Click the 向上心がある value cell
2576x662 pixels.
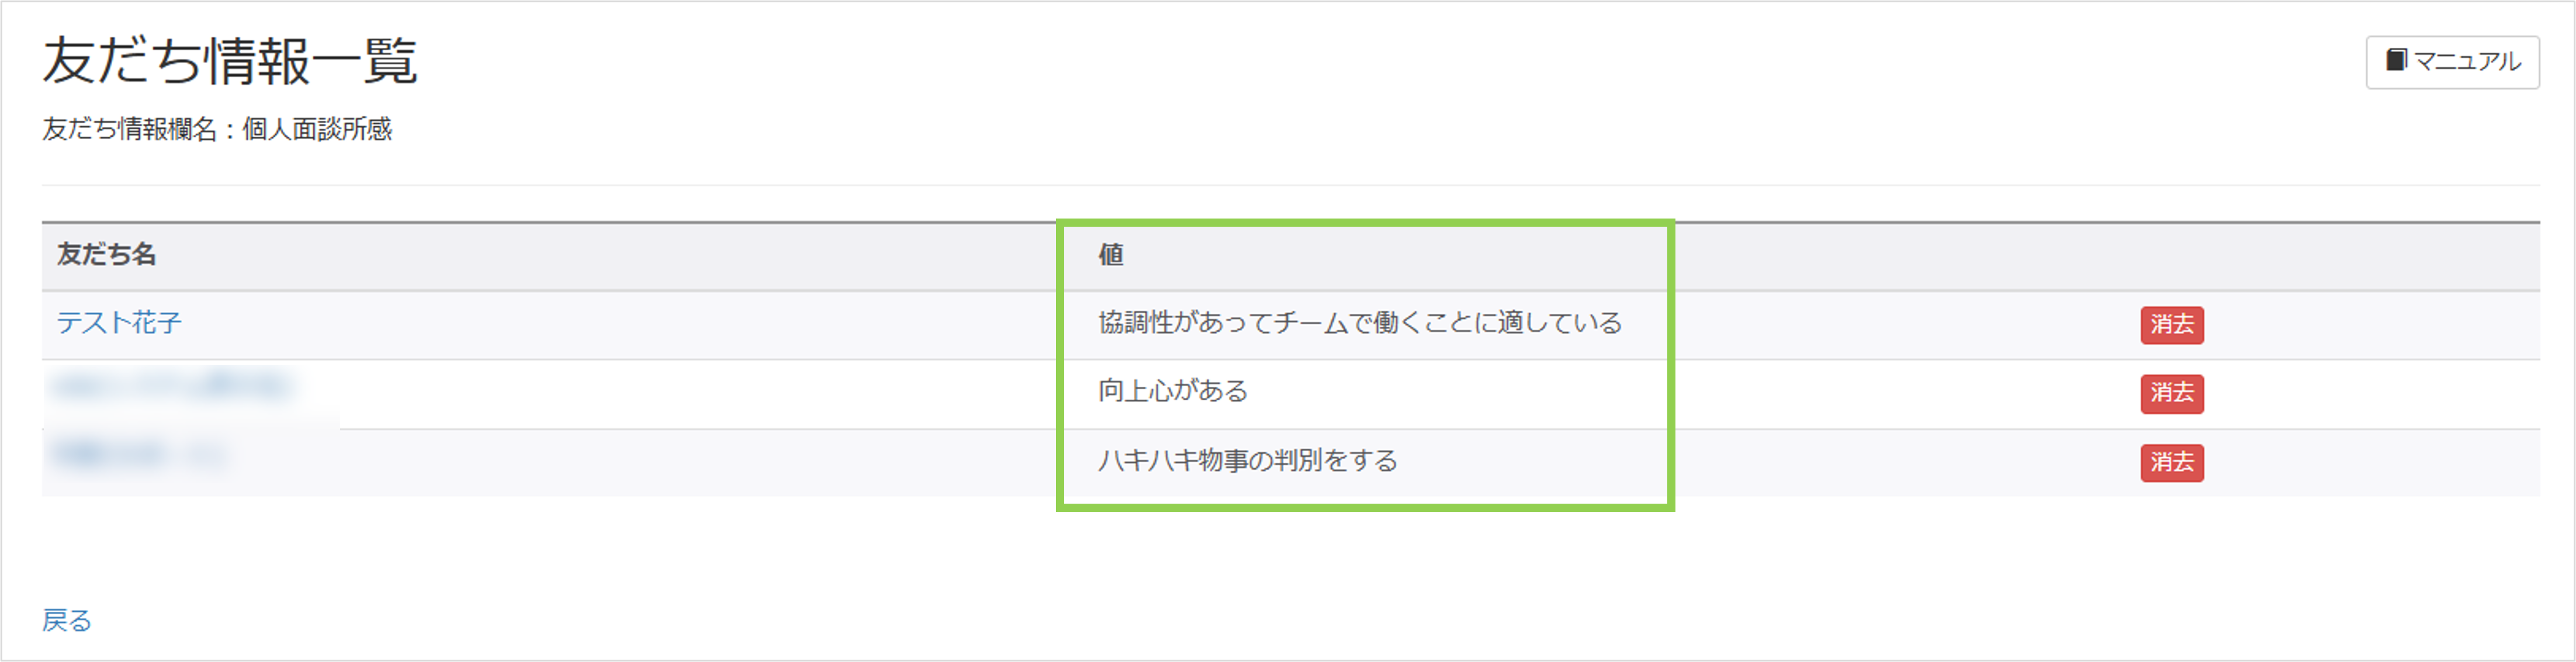pos(1173,391)
